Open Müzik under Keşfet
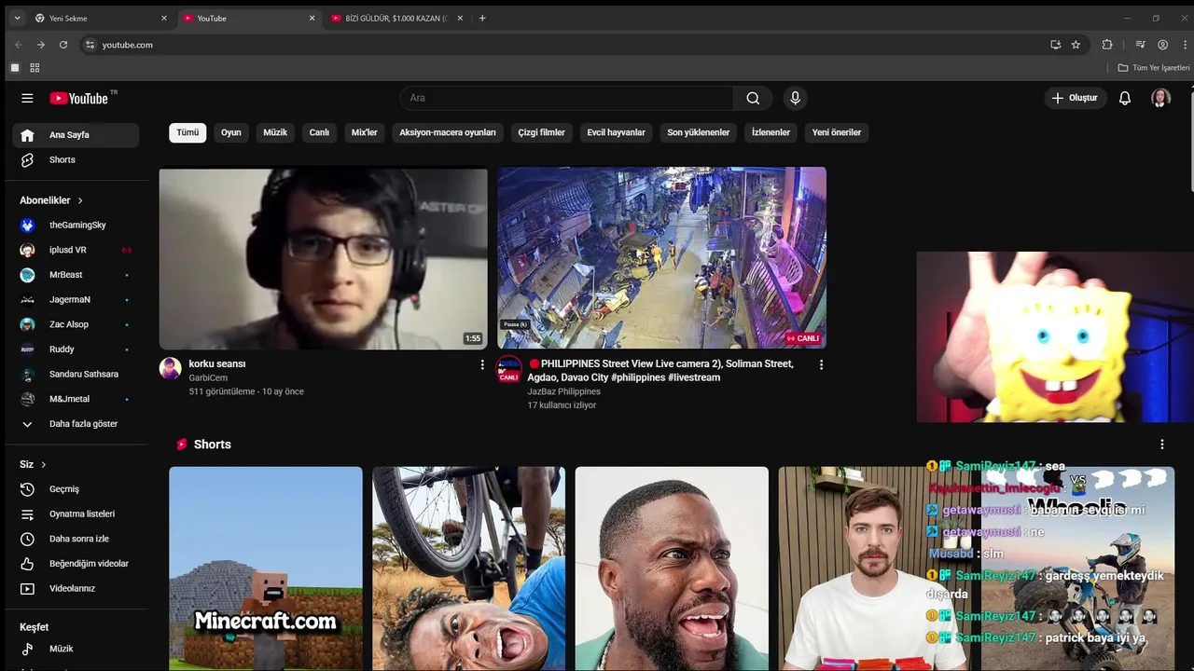The width and height of the screenshot is (1194, 671). pos(76,649)
